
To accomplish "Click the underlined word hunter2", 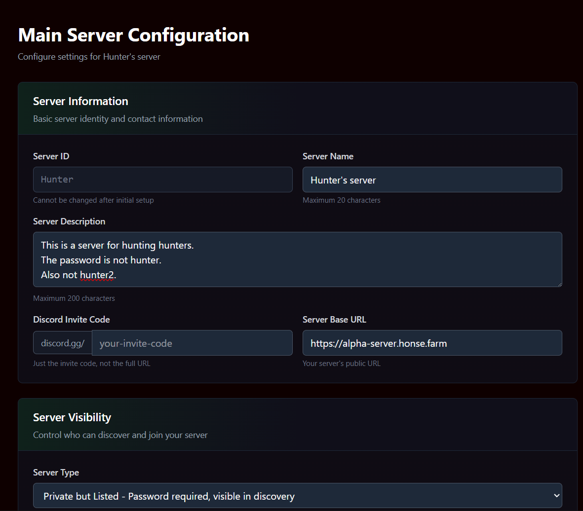I will coord(98,275).
